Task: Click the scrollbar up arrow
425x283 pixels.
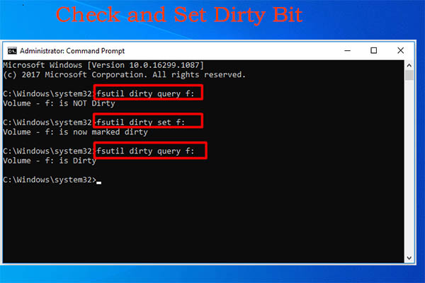Action: point(409,65)
